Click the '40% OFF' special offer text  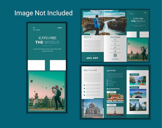(92, 58)
